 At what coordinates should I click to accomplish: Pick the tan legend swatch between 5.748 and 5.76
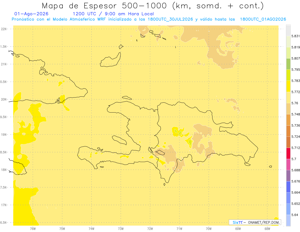point(288,109)
